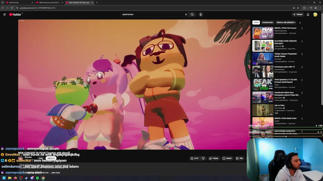Screen dimensions: 323x181
Task: Click inside the 'peak konser' search field
Action: click(153, 14)
